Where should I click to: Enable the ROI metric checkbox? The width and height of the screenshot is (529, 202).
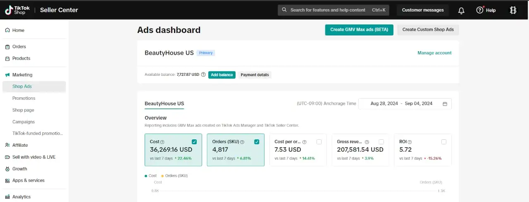(x=444, y=142)
